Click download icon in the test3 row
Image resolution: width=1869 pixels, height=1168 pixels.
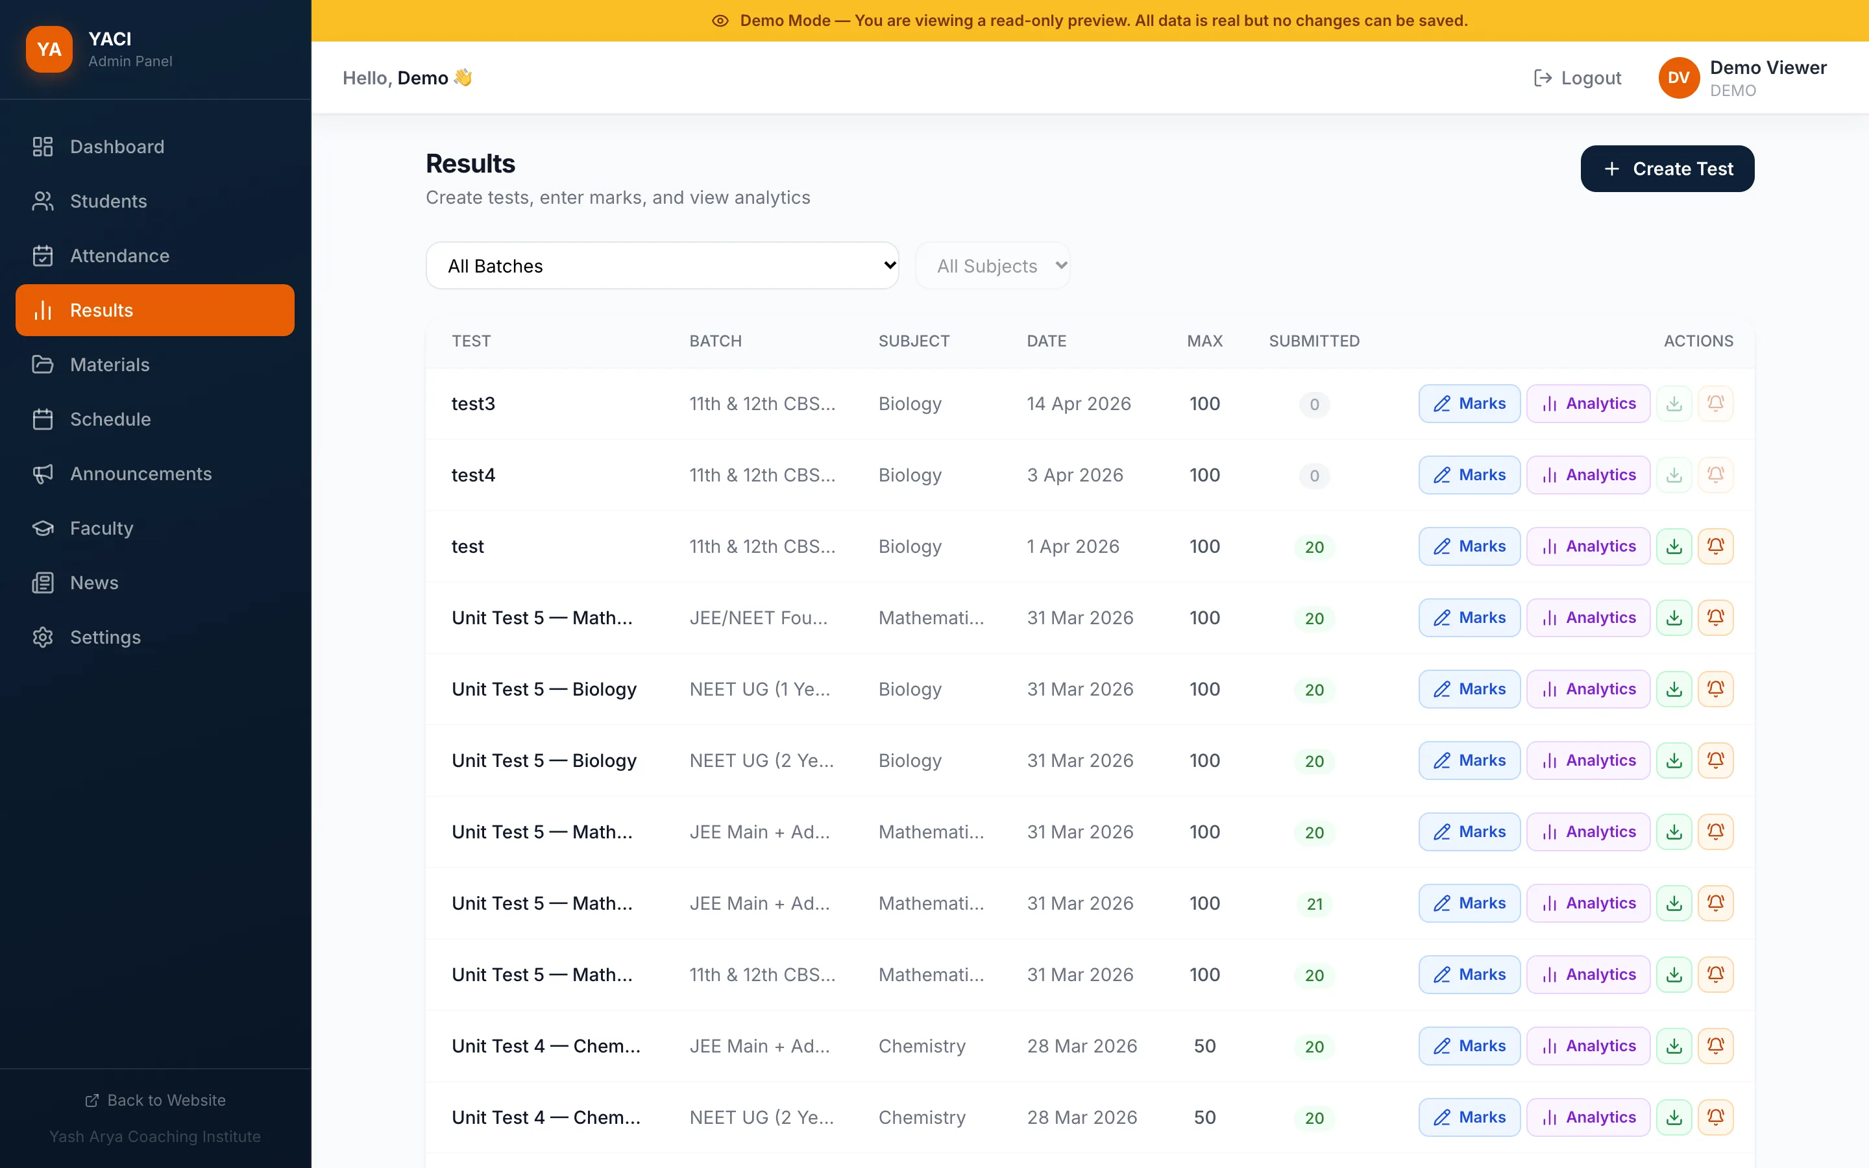(x=1674, y=403)
